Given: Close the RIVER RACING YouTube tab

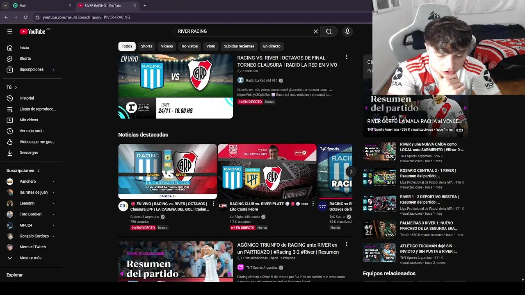Looking at the screenshot, I should (x=135, y=6).
